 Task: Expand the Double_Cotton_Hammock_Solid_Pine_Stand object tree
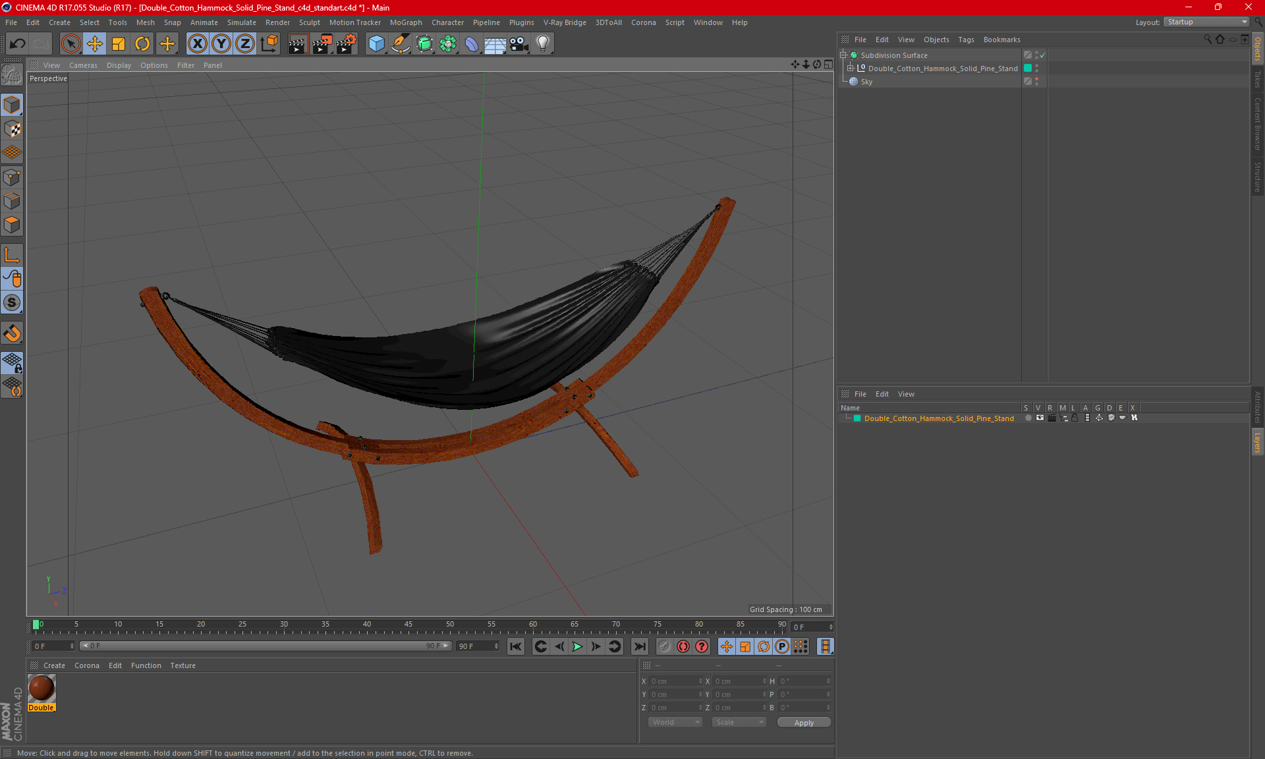point(851,68)
